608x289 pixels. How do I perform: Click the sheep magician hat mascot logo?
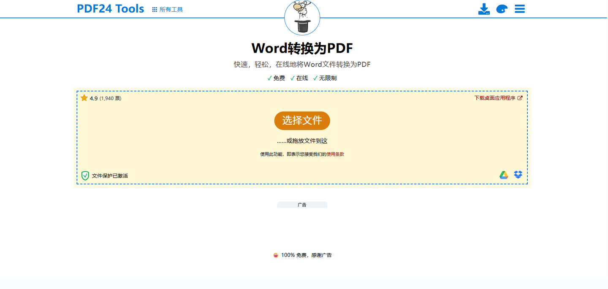click(x=302, y=17)
